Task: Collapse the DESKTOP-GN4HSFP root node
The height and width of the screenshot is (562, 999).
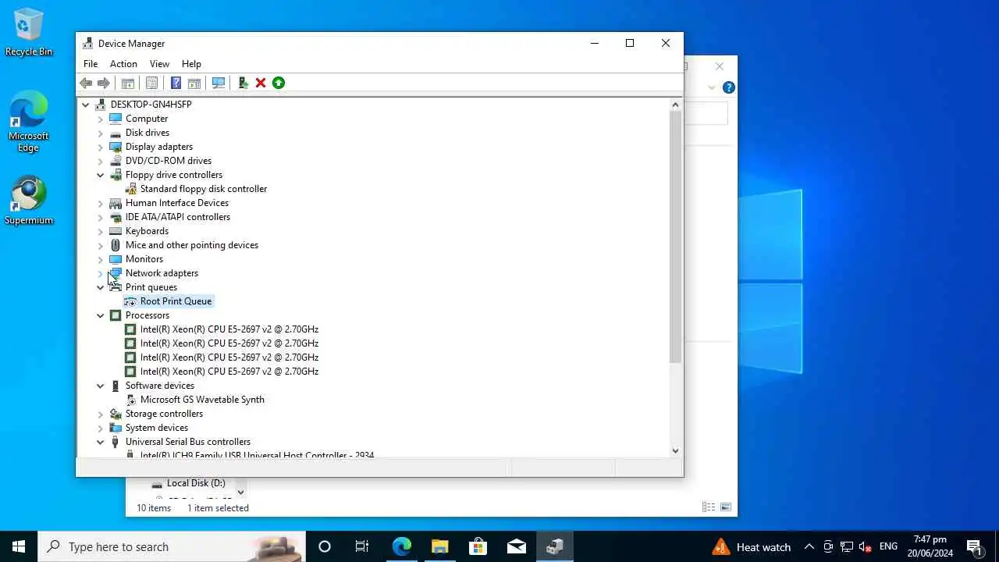Action: (85, 105)
